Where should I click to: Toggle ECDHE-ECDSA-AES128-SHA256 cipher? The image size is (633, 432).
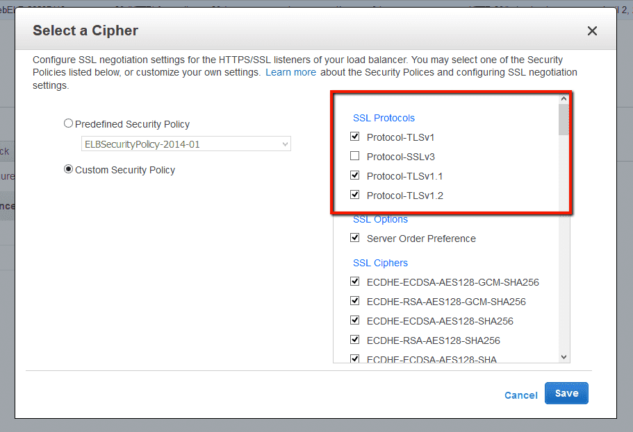[354, 320]
